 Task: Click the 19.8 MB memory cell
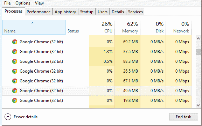(127, 101)
